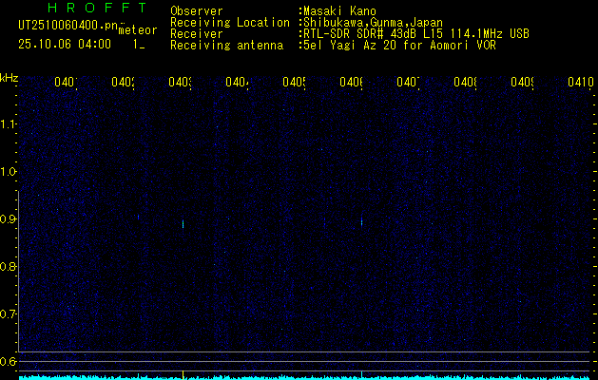The height and width of the screenshot is (380, 598).
Task: Select the 0405 time marker
Action: click(x=294, y=82)
